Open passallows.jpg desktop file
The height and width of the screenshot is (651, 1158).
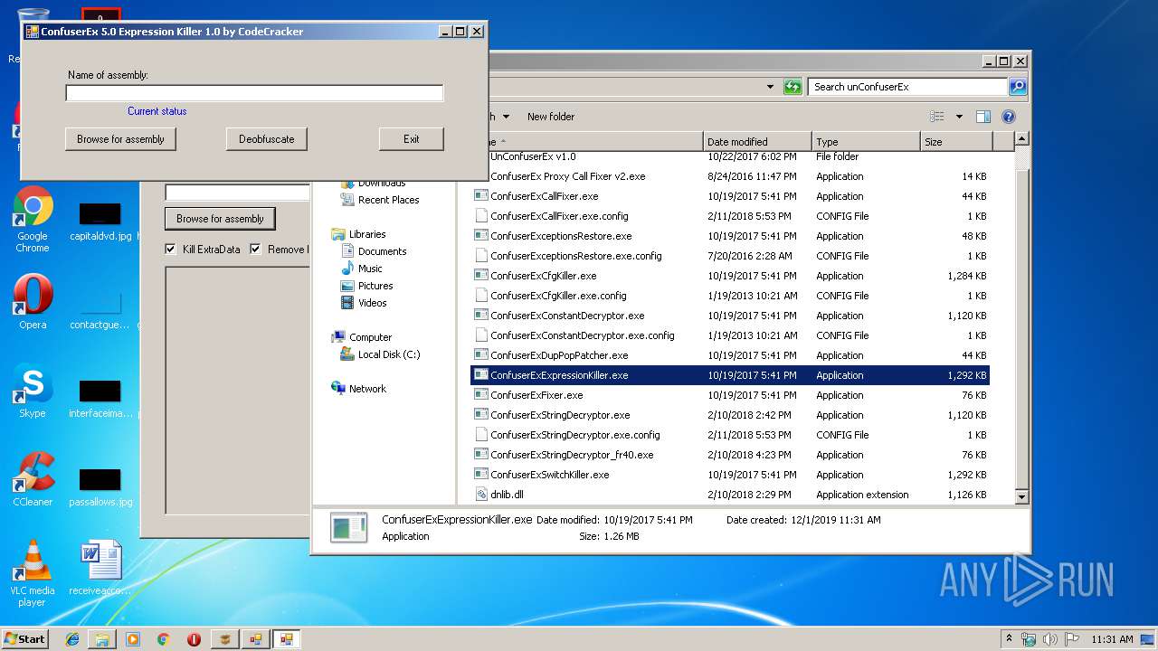pyautogui.click(x=100, y=488)
